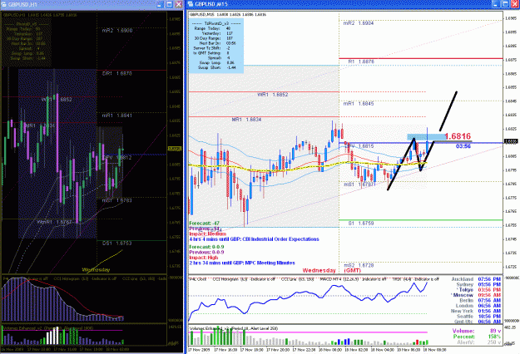Click the red Wednesday (GMT) label in M15 chart
The width and height of the screenshot is (520, 354).
click(x=330, y=271)
